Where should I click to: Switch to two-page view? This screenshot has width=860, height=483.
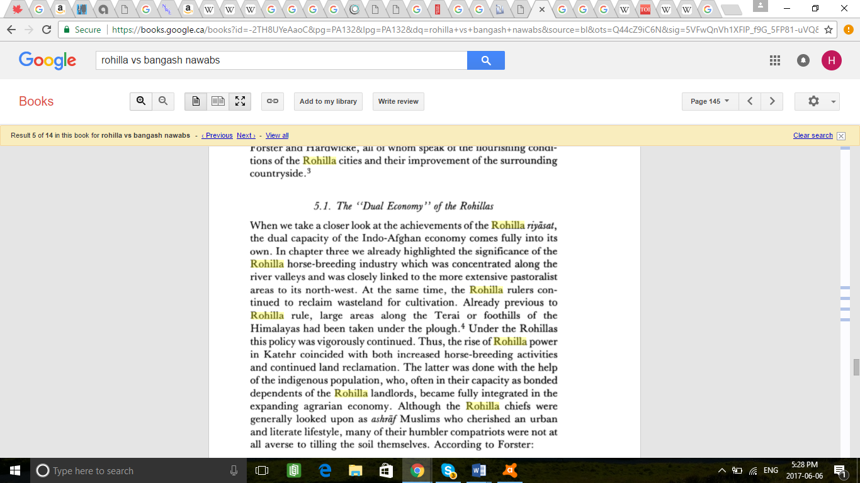218,101
